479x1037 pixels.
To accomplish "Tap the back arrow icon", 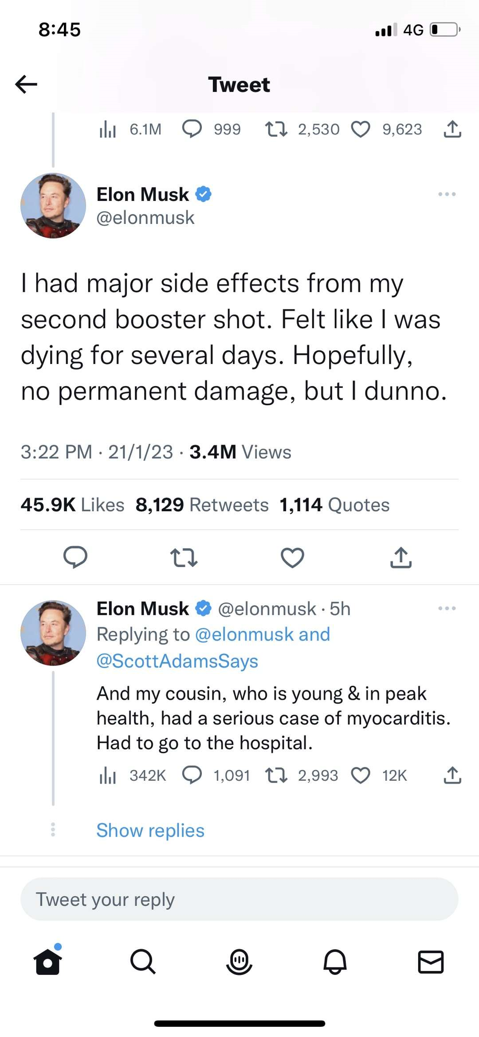I will [x=26, y=84].
